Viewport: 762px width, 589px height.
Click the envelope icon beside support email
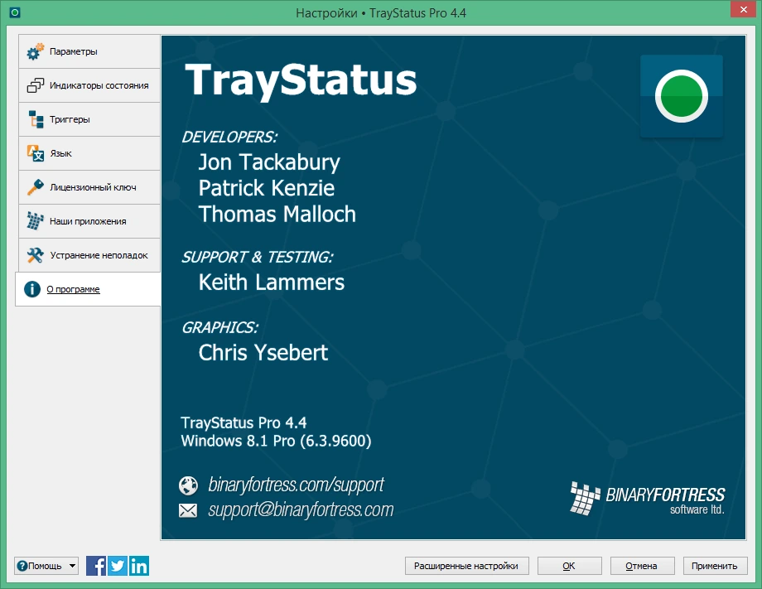coord(188,510)
